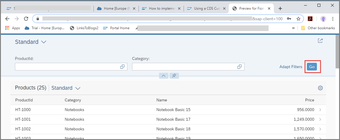Open the Trial - Home [Europ... bookmark
The image size is (340, 140).
pyautogui.click(x=45, y=28)
